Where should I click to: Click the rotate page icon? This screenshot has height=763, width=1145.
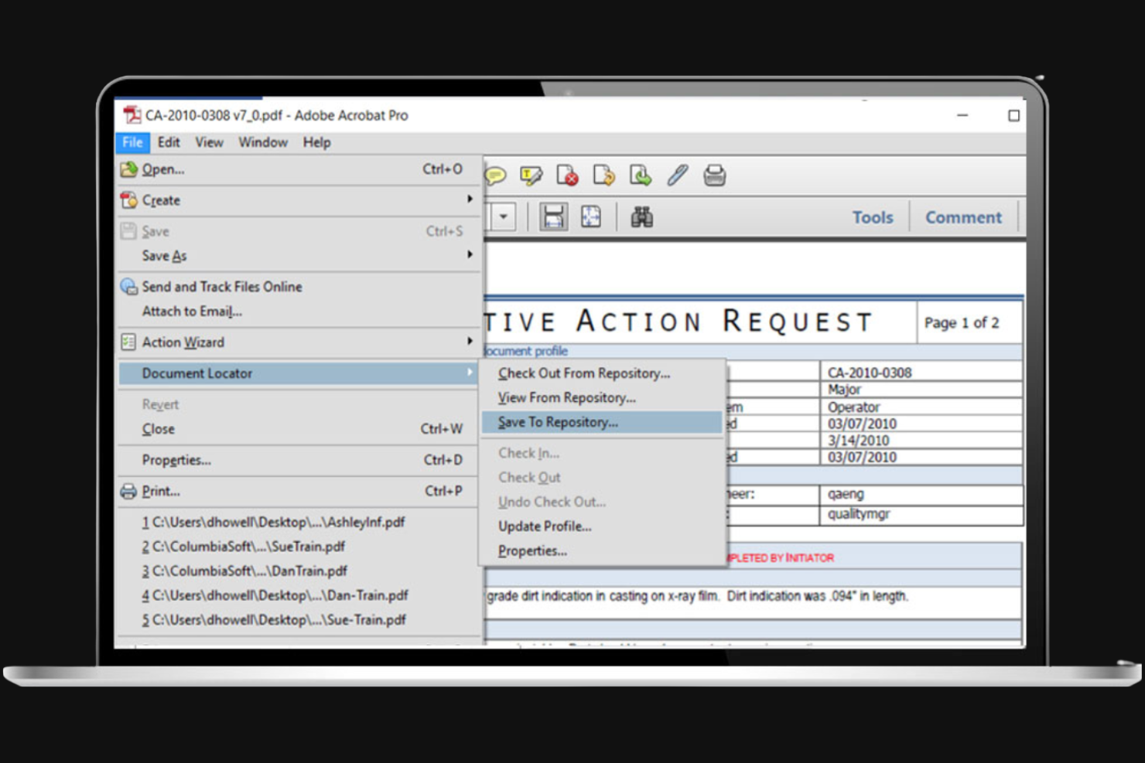[604, 175]
